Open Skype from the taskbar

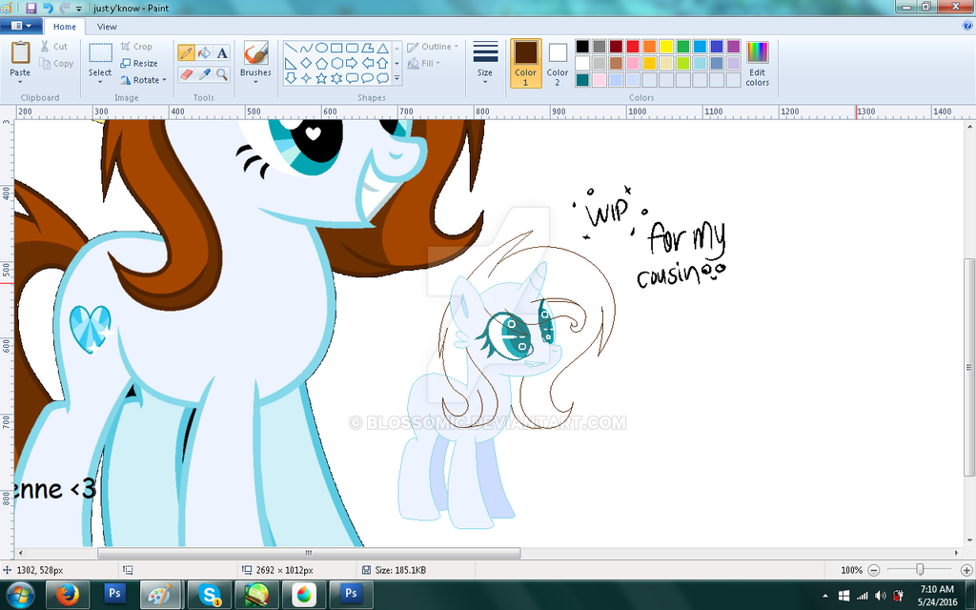(210, 595)
